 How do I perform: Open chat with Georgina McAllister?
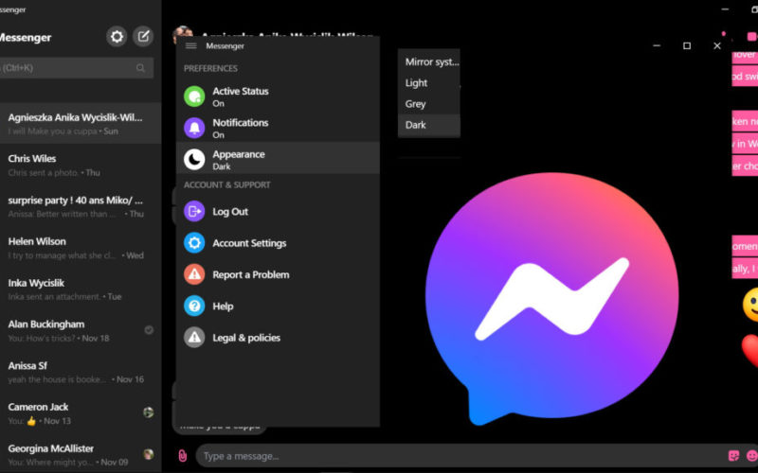(81, 455)
